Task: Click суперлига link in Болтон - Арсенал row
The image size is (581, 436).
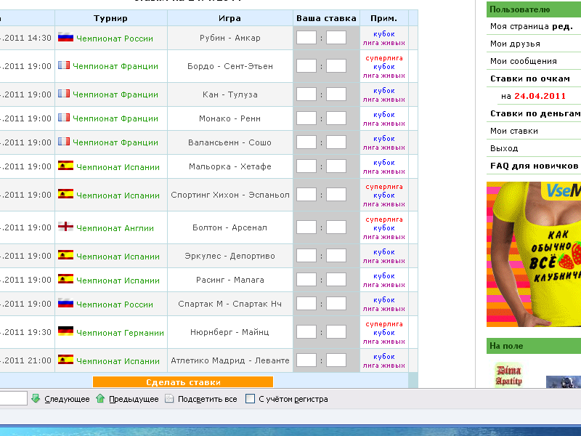Action: point(384,219)
